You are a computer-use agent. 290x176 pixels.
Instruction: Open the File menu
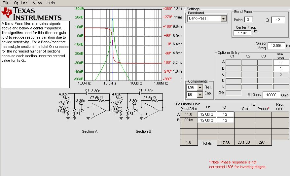[6, 3]
